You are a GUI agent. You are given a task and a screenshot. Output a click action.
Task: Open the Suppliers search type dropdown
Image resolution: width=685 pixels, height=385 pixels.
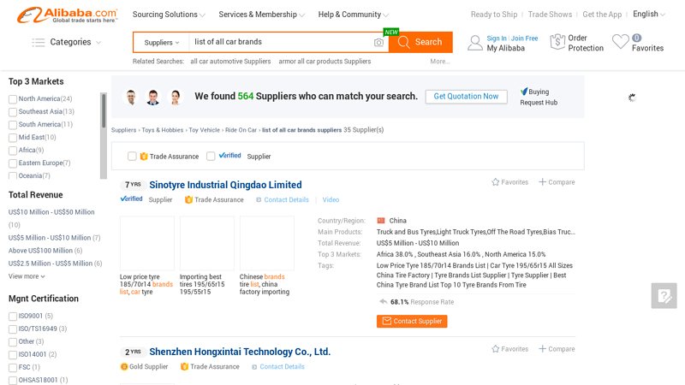162,43
